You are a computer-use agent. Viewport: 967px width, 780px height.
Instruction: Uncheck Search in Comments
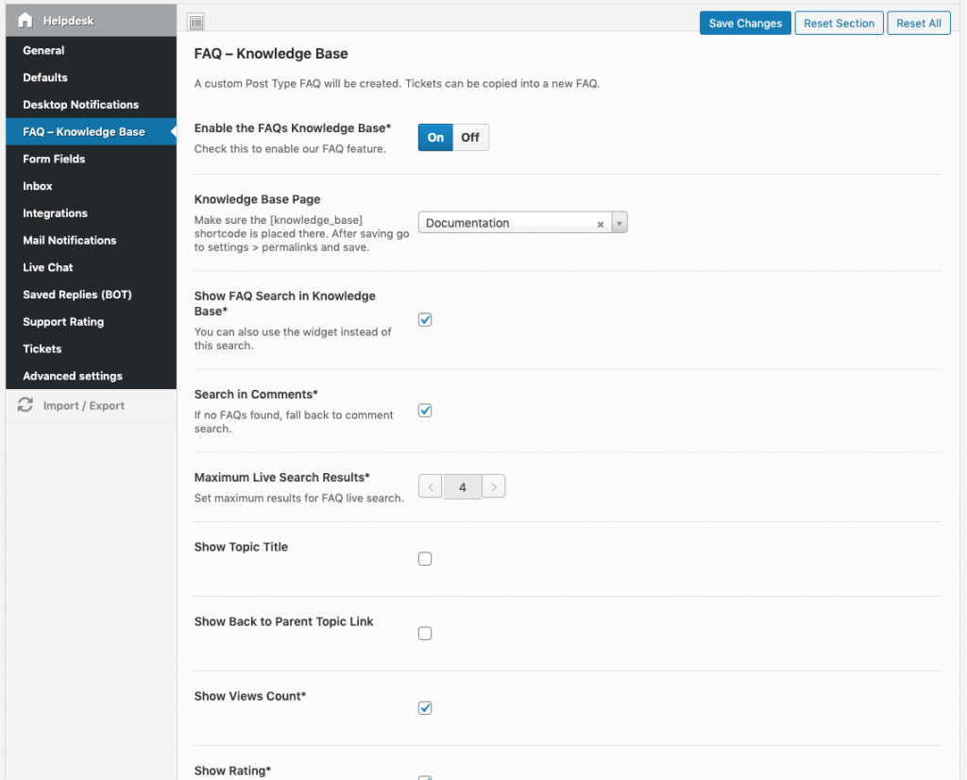425,410
